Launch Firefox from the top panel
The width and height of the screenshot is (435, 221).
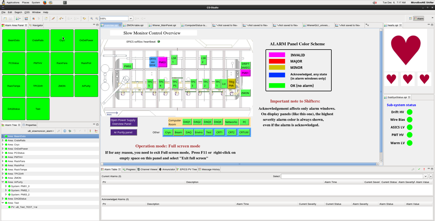click(x=45, y=2)
